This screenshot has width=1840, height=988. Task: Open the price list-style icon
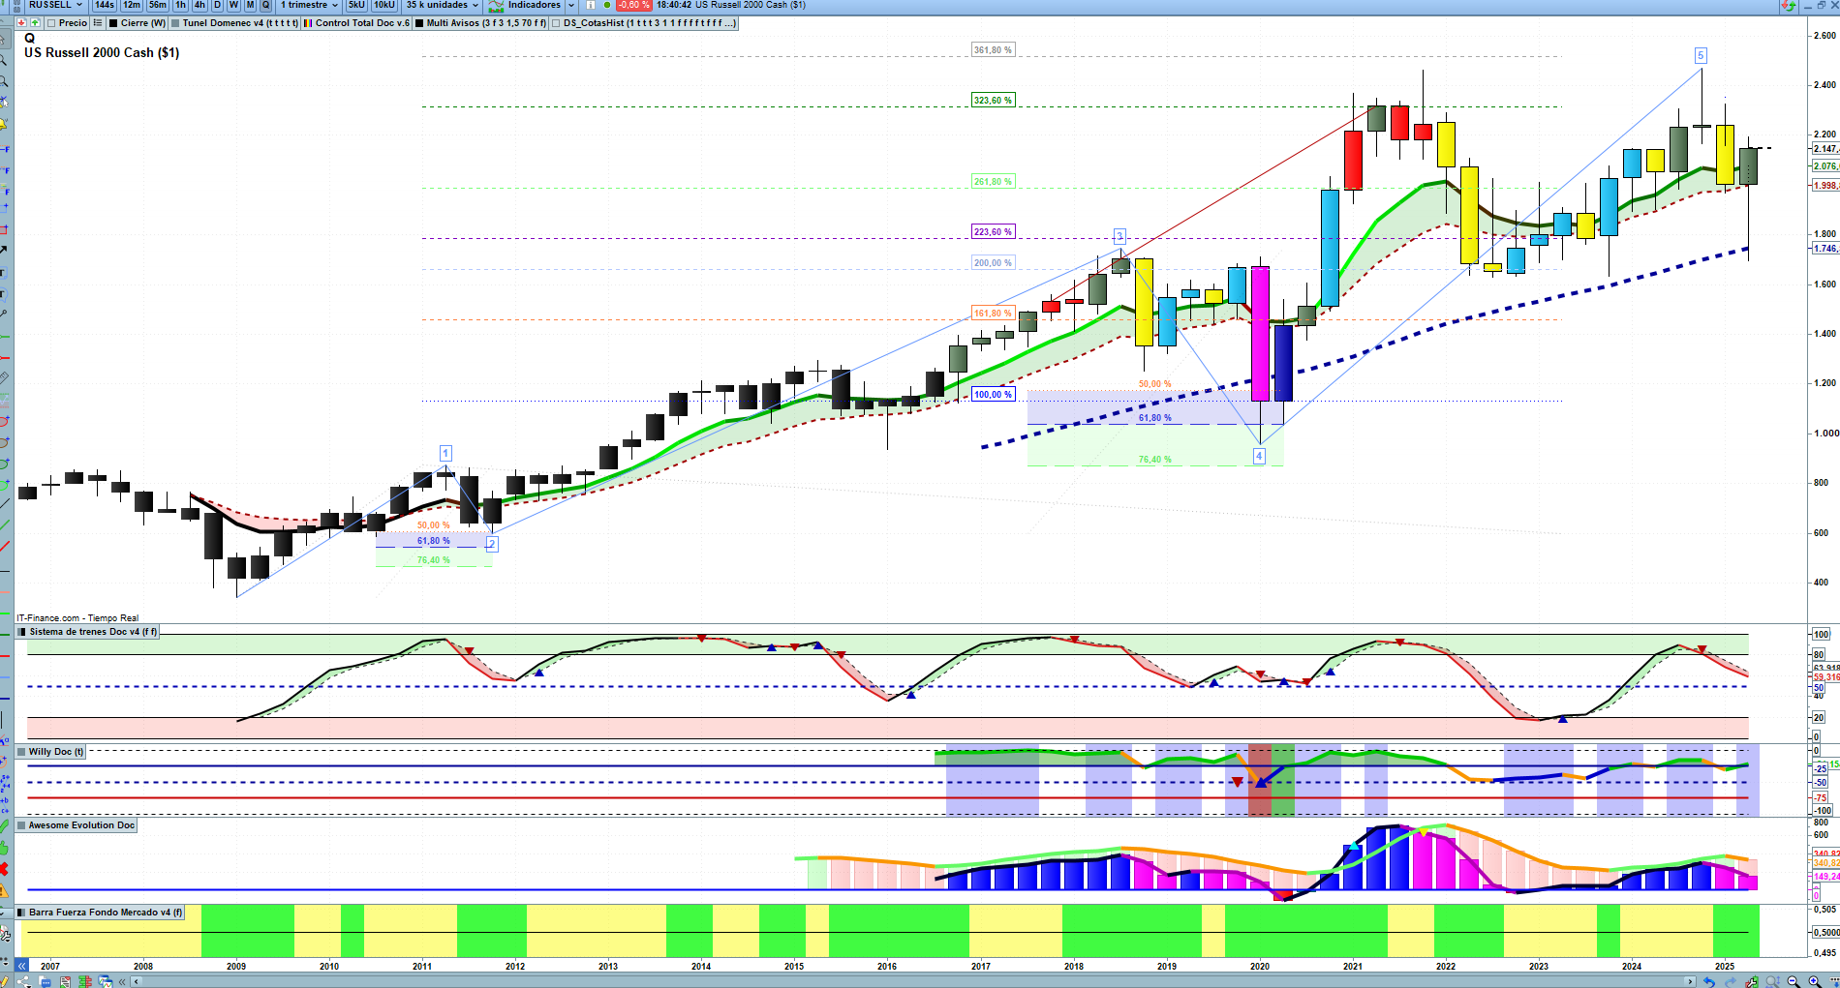[98, 22]
